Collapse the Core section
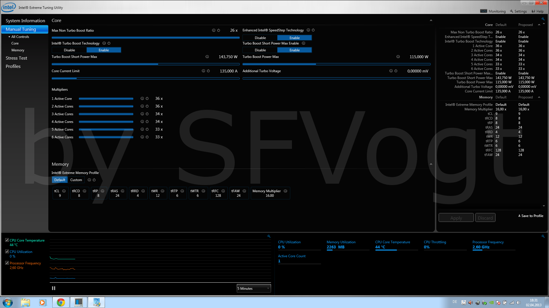The width and height of the screenshot is (549, 308). click(431, 21)
